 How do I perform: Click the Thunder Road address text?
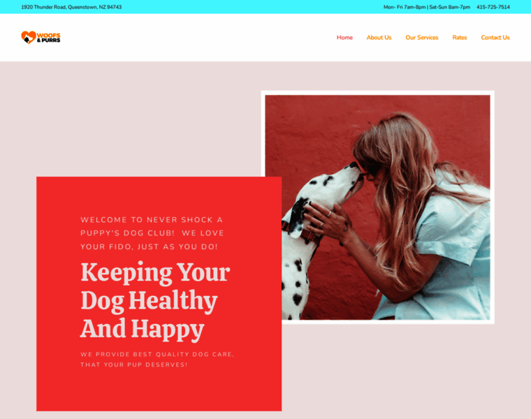[x=71, y=7]
